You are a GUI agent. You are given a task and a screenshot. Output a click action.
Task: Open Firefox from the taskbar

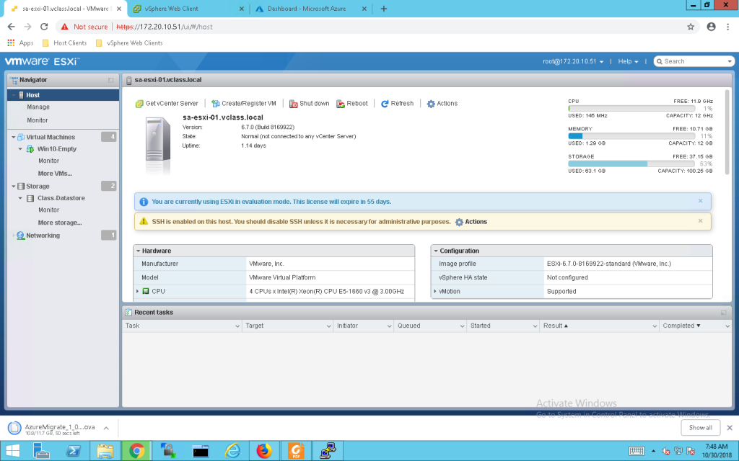coord(264,451)
